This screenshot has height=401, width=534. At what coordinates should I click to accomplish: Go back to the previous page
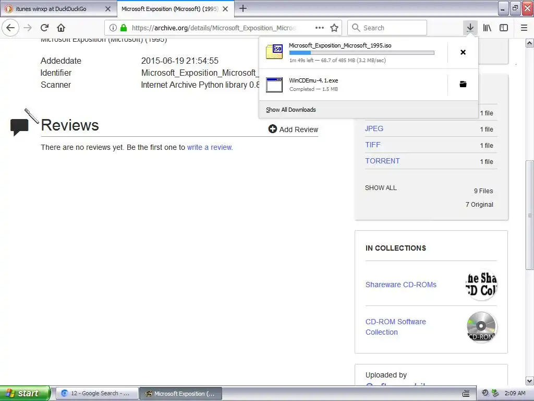click(10, 28)
